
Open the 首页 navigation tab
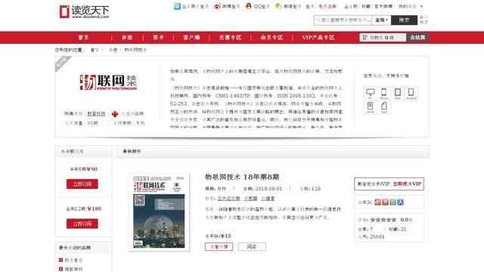point(84,37)
